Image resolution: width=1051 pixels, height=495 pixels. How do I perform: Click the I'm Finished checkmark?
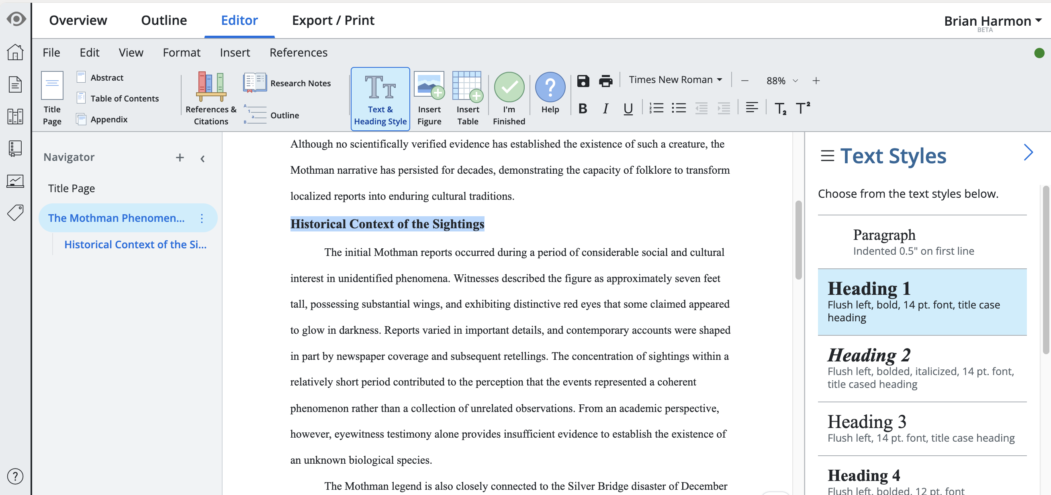509,98
